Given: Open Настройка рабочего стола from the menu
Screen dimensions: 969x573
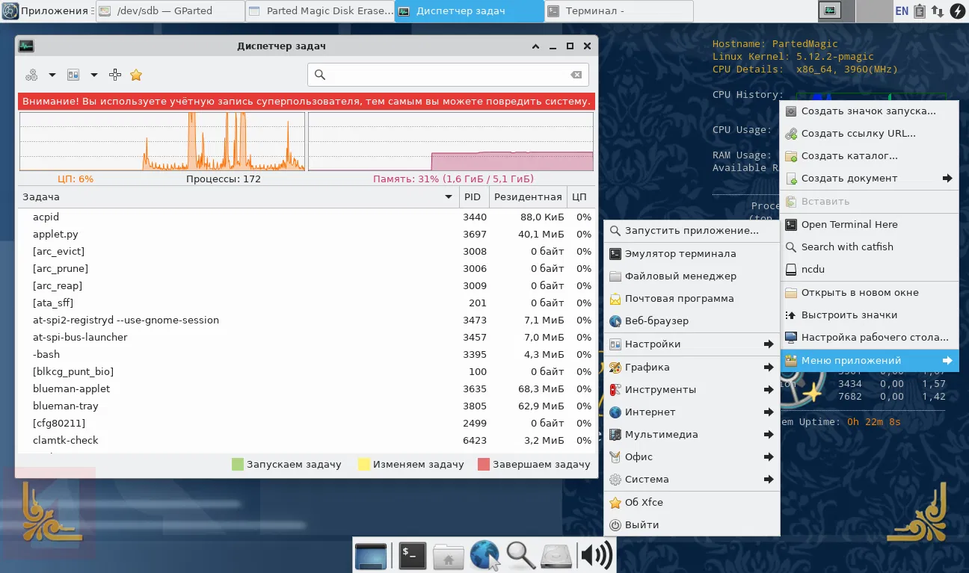Looking at the screenshot, I should coord(869,338).
